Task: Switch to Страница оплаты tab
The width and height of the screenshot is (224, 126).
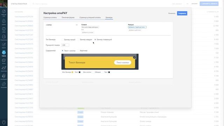Action: (50, 17)
